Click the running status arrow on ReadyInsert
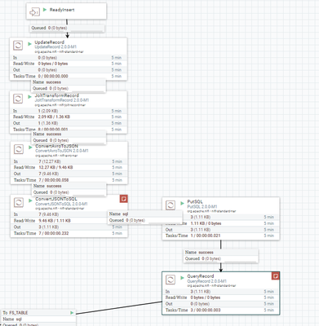319x326 pixels. point(45,10)
